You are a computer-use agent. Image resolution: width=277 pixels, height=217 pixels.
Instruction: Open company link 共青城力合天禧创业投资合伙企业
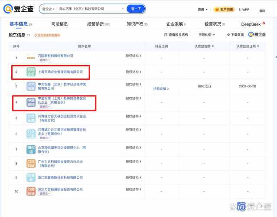[x=62, y=118]
